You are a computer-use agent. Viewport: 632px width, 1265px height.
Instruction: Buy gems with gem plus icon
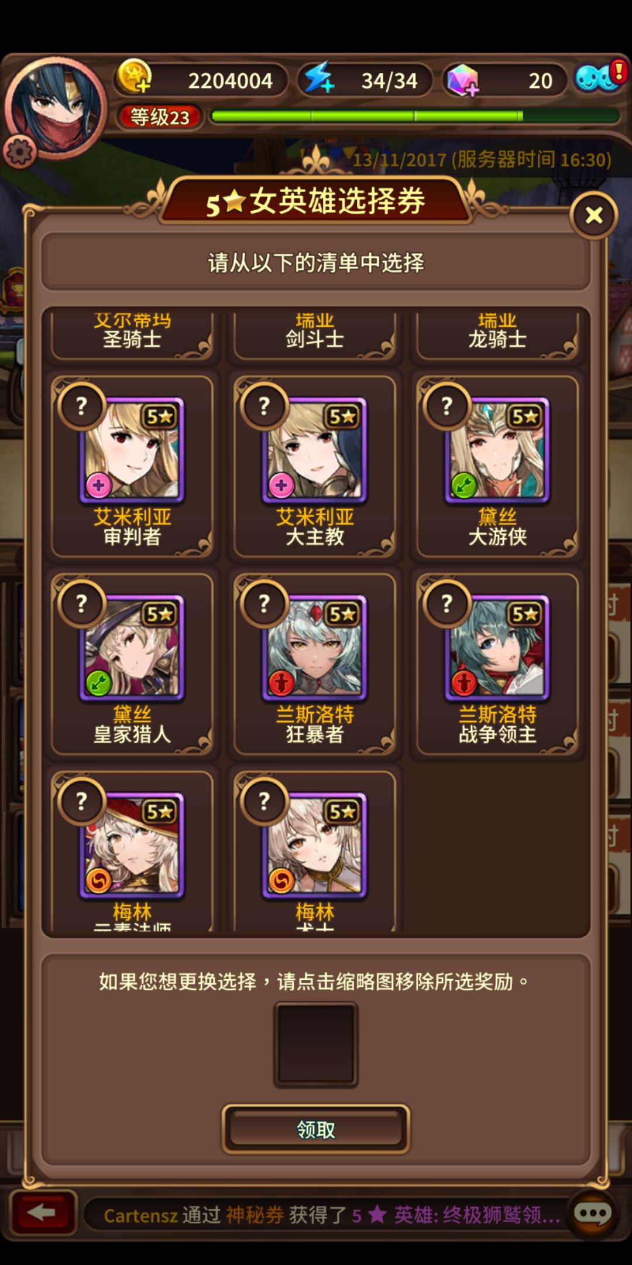coord(463,80)
